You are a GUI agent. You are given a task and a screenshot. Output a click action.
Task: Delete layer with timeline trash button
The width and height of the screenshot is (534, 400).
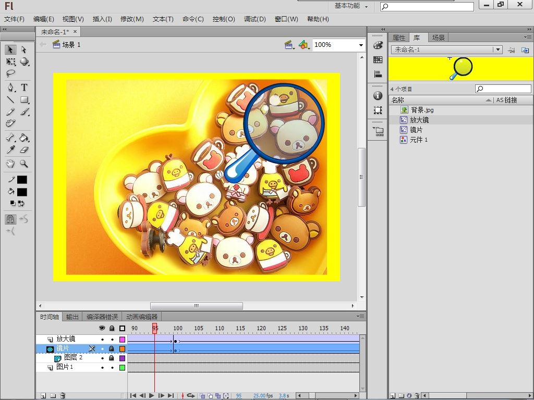[x=63, y=396]
